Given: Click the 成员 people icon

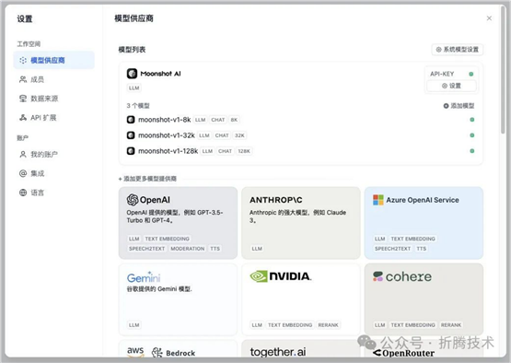Looking at the screenshot, I should pyautogui.click(x=23, y=79).
